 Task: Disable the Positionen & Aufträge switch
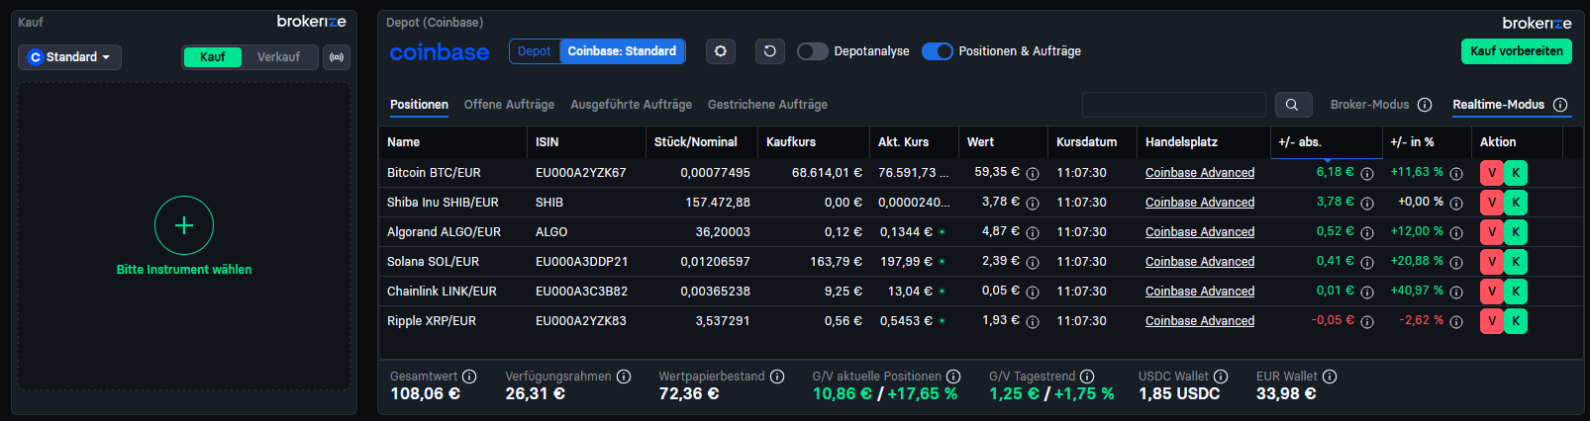point(938,51)
